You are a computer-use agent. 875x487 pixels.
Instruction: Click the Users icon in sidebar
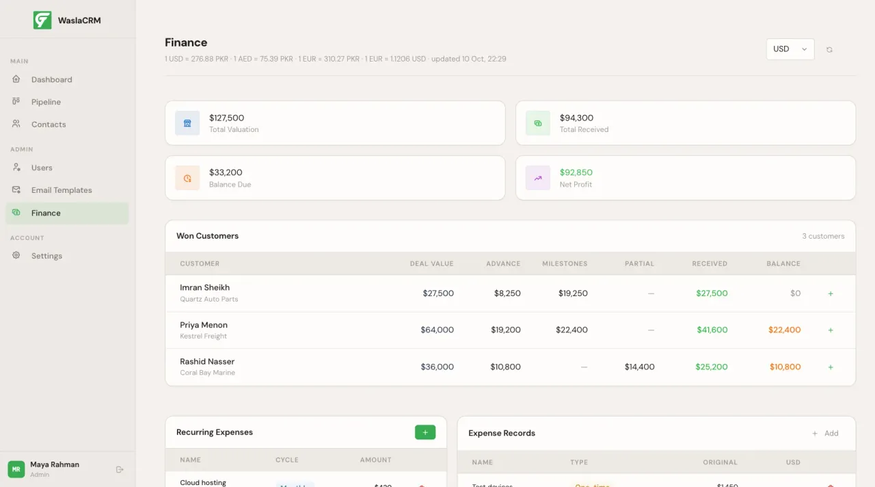pyautogui.click(x=16, y=168)
